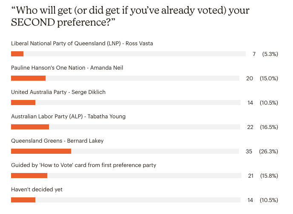
Task: Click the 16.5% value for ALP
Action: click(269, 127)
